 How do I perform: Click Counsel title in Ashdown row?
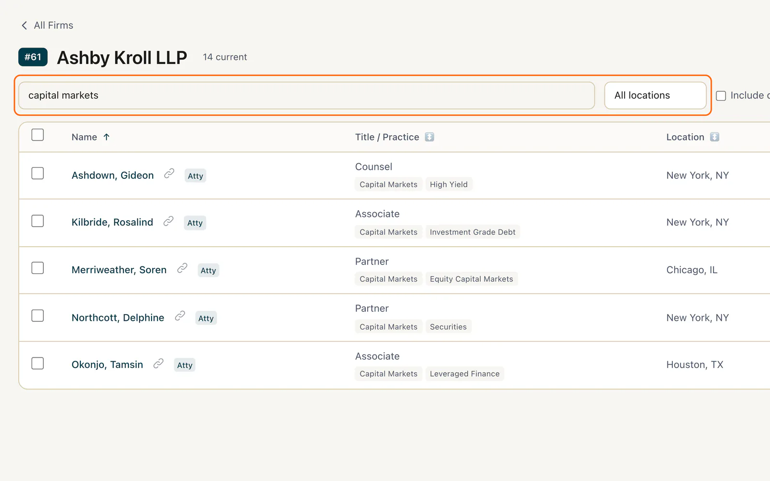[x=373, y=167]
